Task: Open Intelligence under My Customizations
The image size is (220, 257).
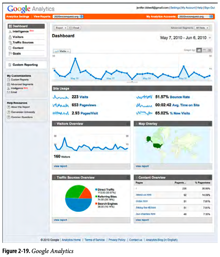Action: coord(17,88)
